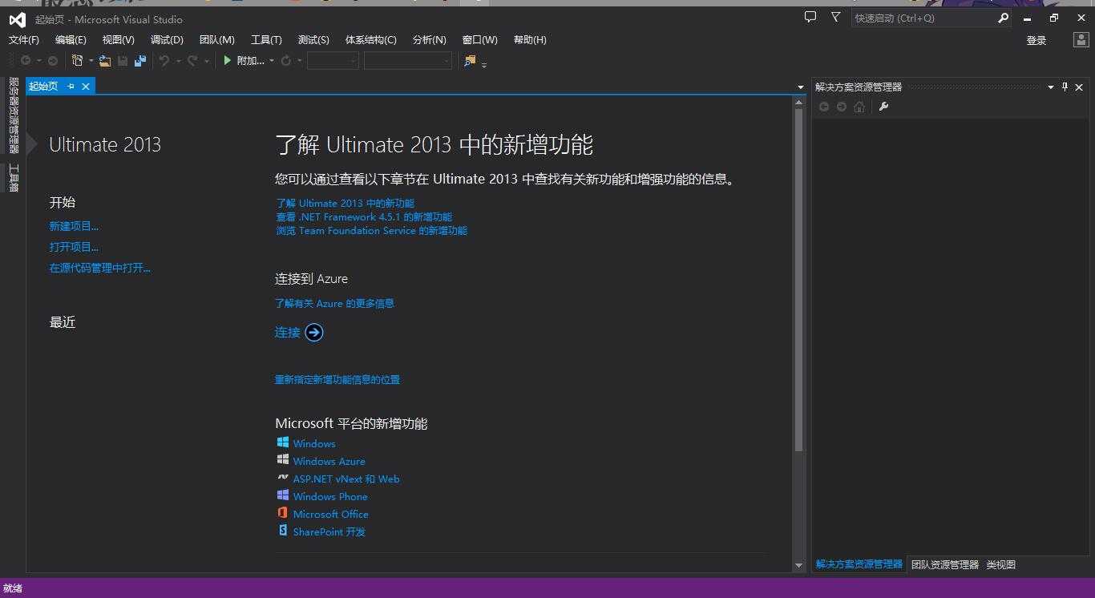This screenshot has height=598, width=1095.
Task: Click the start page vertical scrollbar thumb
Action: [798, 279]
